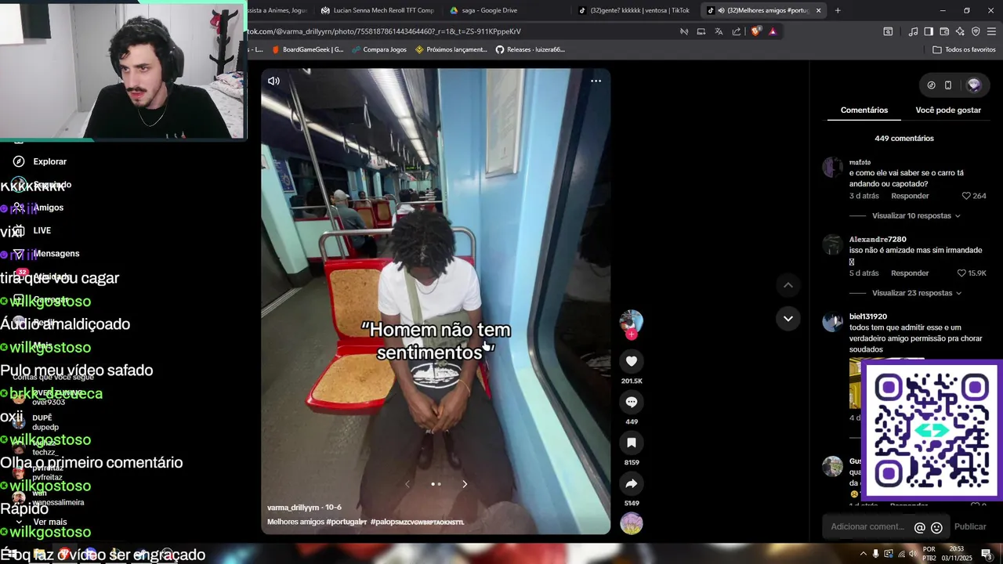Open Brave Shields lion icon
Screen dimensions: 1003x564
click(755, 31)
